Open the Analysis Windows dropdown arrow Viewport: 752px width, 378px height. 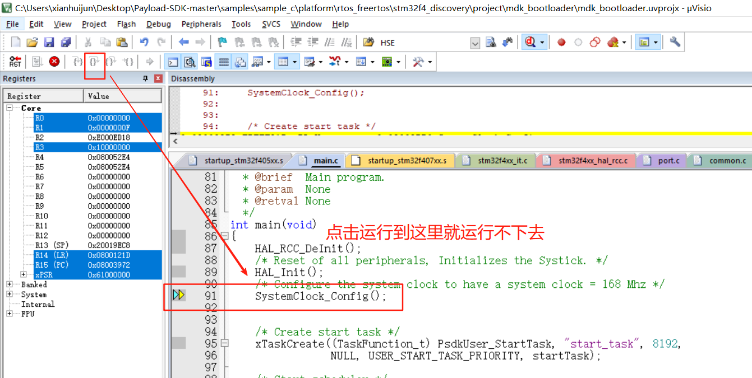tap(347, 62)
